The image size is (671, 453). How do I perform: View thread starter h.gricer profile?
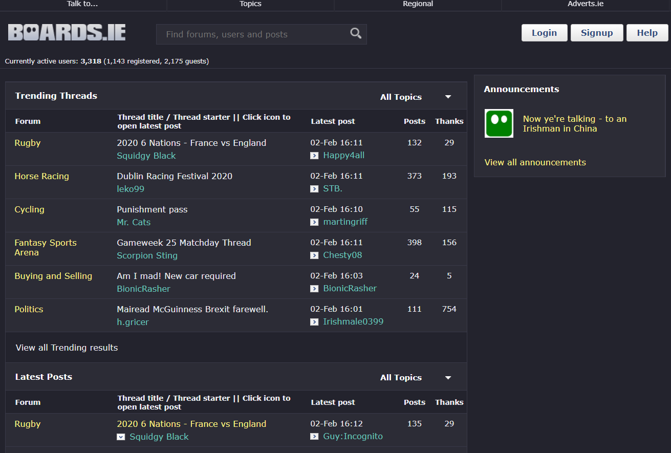[x=133, y=322]
